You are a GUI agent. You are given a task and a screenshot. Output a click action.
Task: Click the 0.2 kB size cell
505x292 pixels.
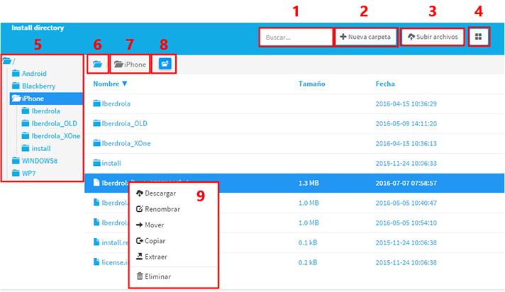[308, 262]
